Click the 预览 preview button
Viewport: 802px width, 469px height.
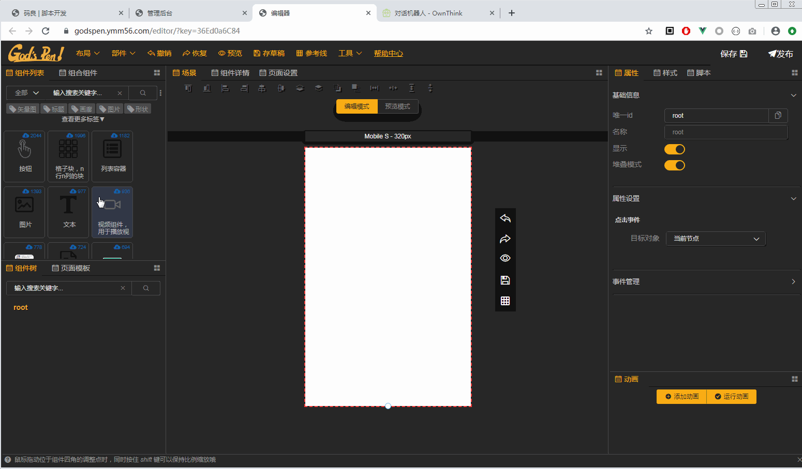click(230, 53)
